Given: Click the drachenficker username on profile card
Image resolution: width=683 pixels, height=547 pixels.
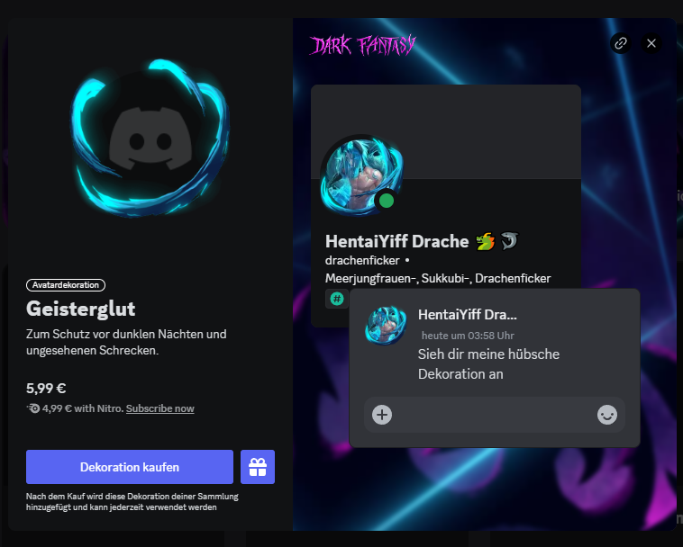Looking at the screenshot, I should [x=362, y=261].
